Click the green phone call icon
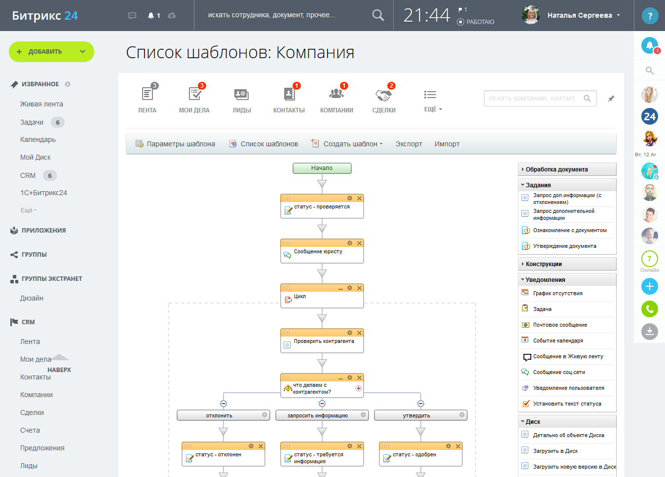 [650, 309]
